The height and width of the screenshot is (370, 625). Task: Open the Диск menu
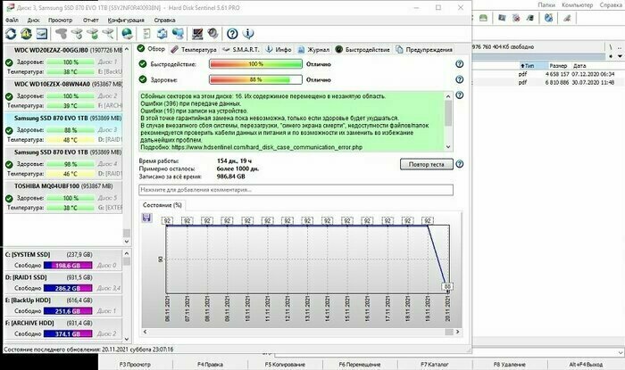click(x=33, y=20)
